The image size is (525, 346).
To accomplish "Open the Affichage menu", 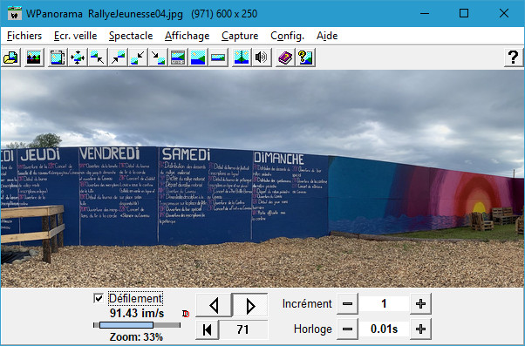I will pyautogui.click(x=187, y=36).
